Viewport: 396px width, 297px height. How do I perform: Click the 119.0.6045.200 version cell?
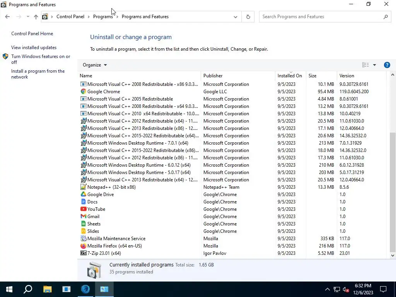[354, 91]
